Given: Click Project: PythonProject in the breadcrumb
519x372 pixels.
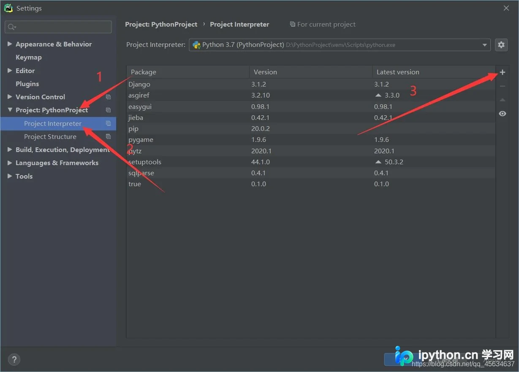Looking at the screenshot, I should click(161, 24).
